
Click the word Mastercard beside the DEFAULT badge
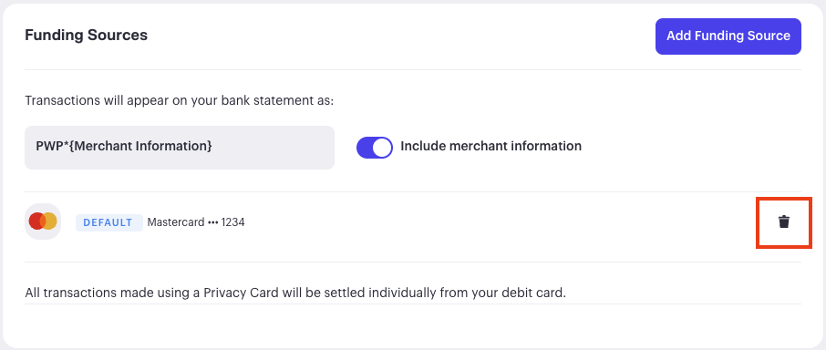(175, 222)
